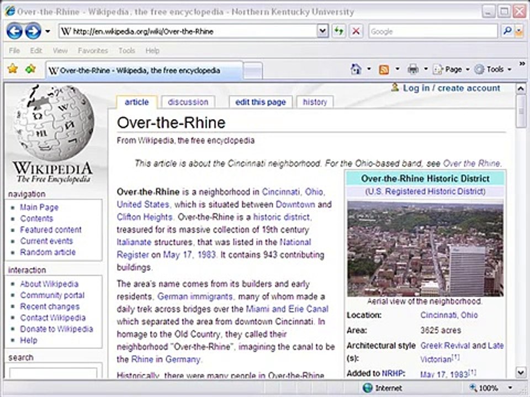Open the recent pages dropdown beside Forward
530x397 pixels.
[x=47, y=31]
